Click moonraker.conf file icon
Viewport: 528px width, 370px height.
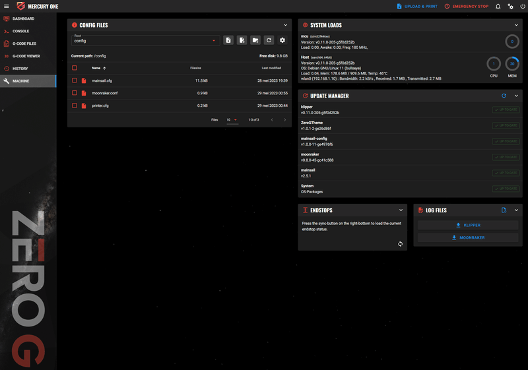pos(84,93)
